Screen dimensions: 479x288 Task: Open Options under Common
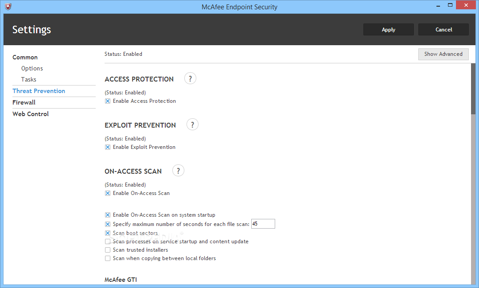click(32, 68)
